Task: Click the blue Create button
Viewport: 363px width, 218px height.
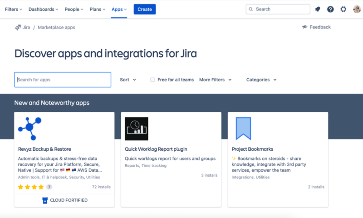Action: [145, 9]
